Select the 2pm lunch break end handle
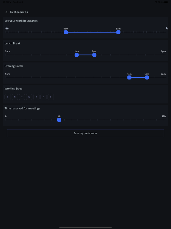171x229 pixels. click(94, 55)
